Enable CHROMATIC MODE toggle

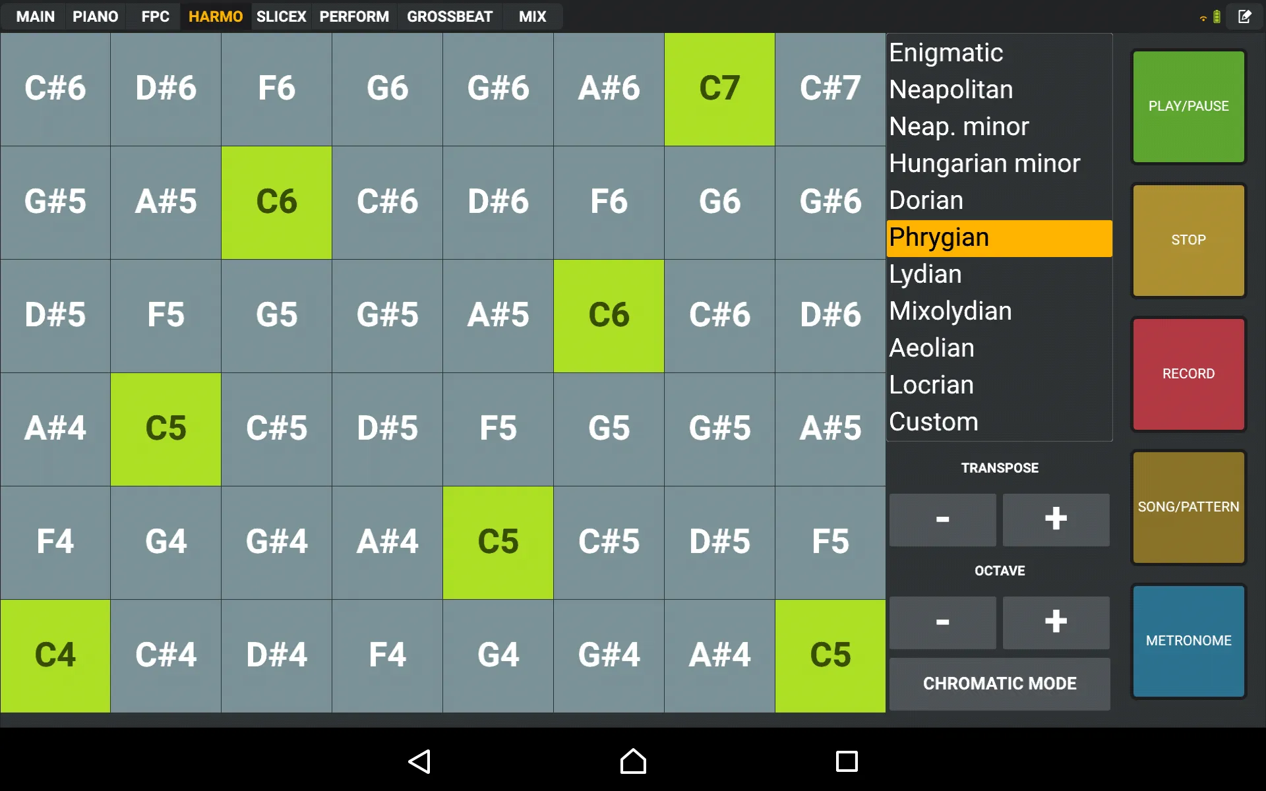coord(999,684)
